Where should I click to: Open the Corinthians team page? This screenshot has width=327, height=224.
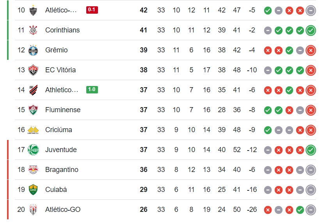point(62,30)
